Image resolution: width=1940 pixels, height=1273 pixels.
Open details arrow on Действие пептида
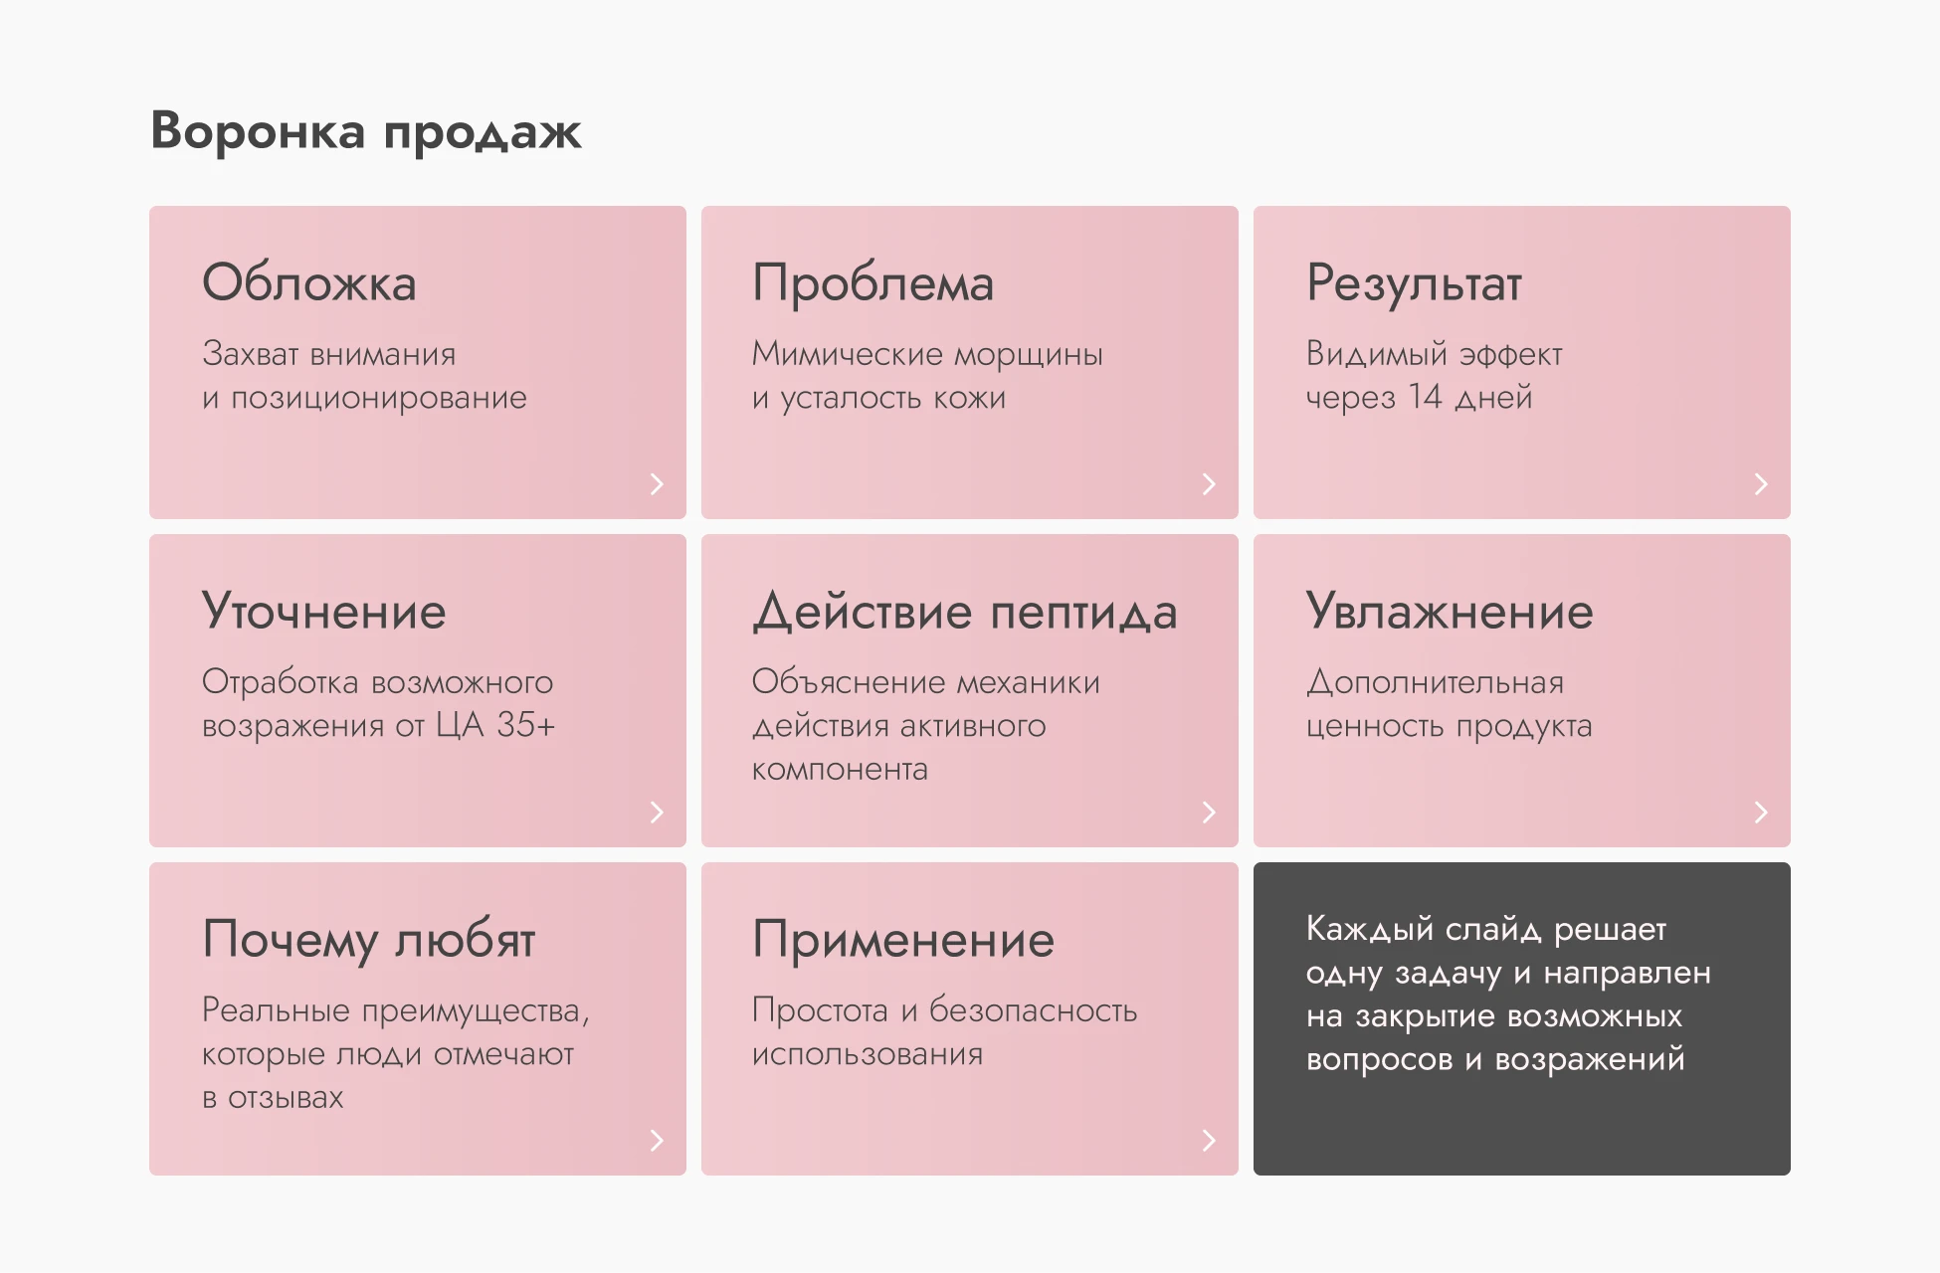click(x=1209, y=813)
